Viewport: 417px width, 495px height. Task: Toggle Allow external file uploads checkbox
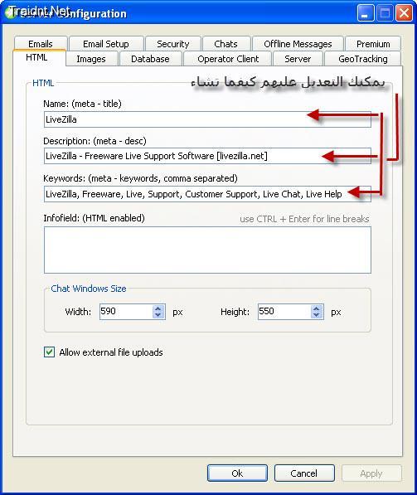point(49,352)
